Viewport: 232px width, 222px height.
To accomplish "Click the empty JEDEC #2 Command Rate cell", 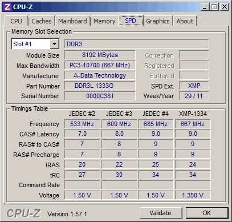I will point(82,185).
